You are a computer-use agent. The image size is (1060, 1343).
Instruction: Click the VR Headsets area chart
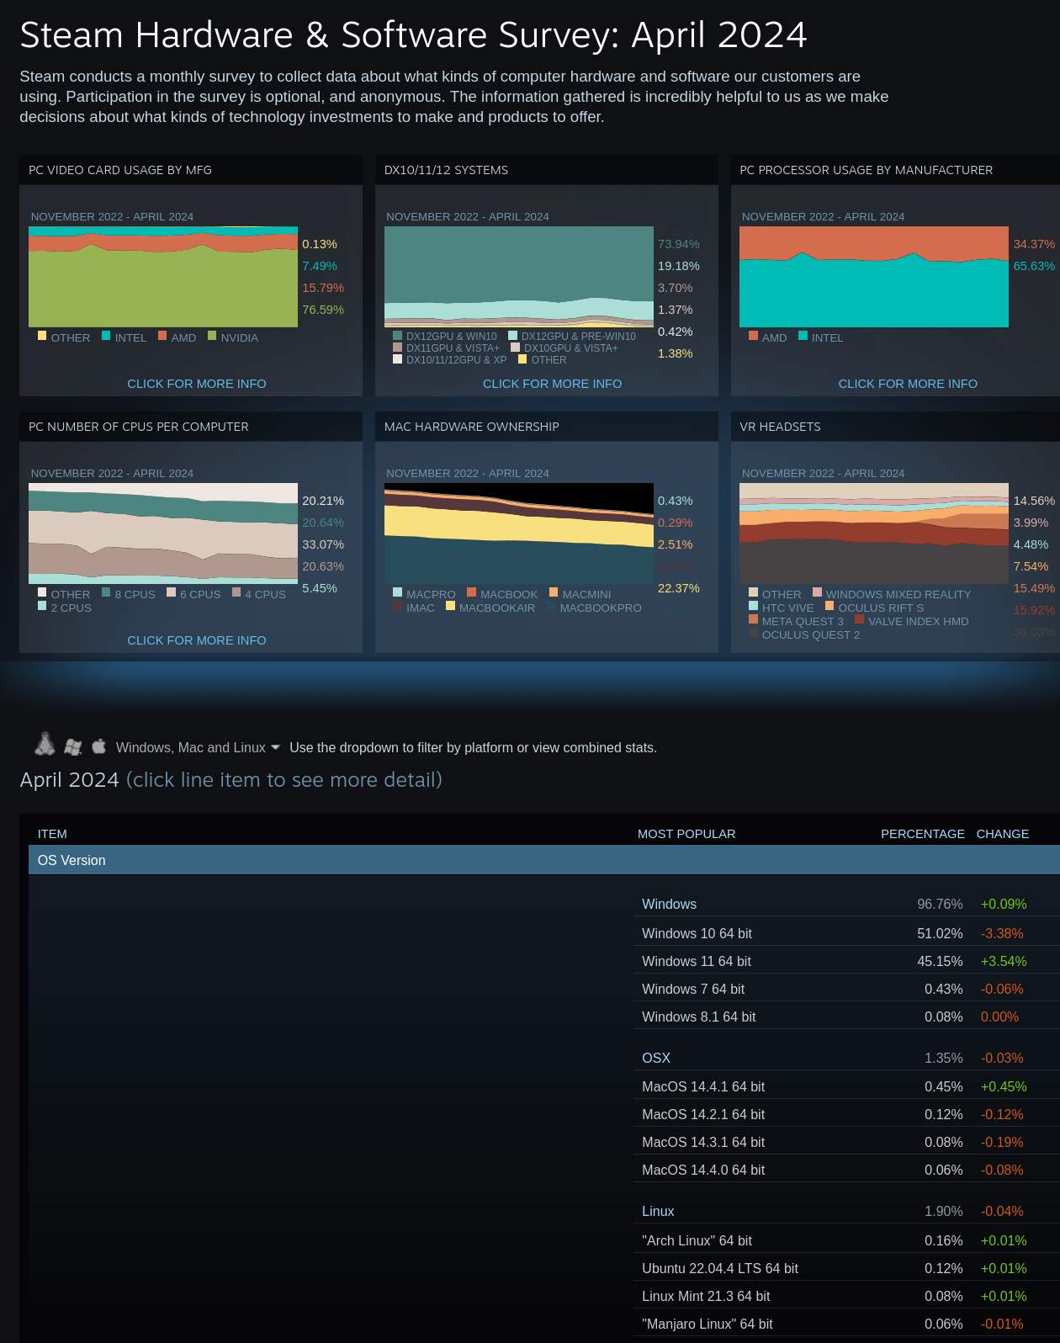pyautogui.click(x=874, y=533)
